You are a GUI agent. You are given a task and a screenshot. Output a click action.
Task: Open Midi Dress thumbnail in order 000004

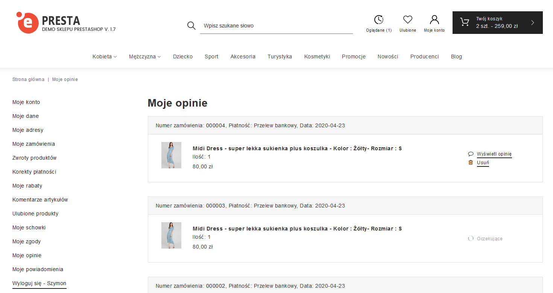(171, 155)
